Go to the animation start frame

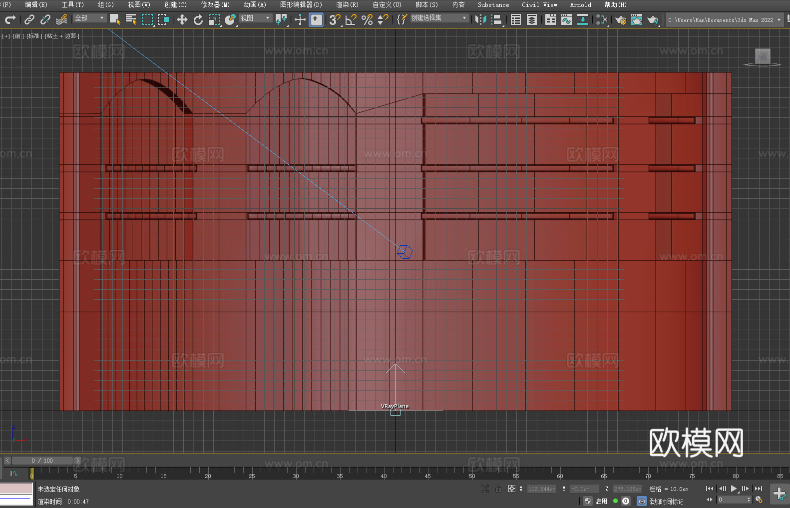[710, 489]
